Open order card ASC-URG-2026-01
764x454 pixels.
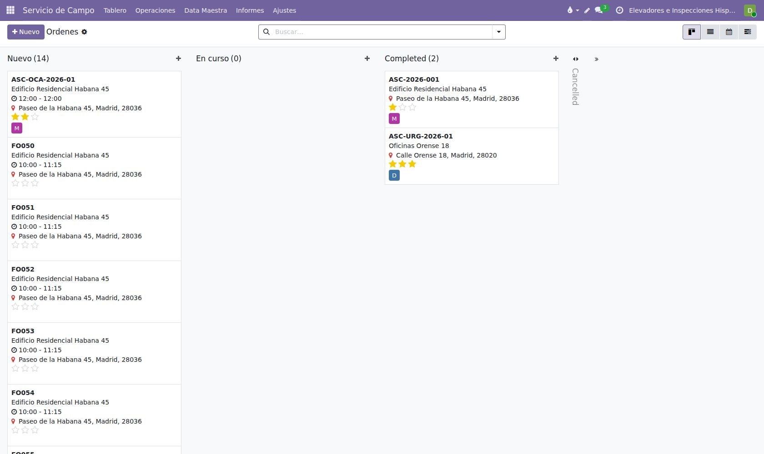point(472,156)
